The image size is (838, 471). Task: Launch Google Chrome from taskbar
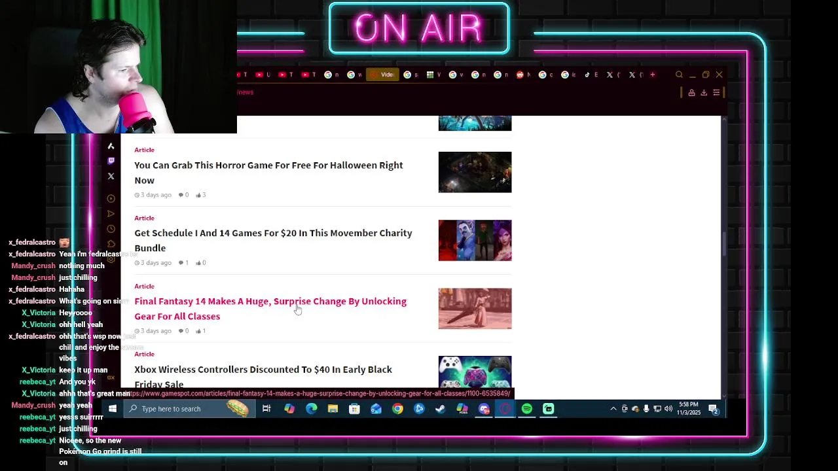click(397, 409)
